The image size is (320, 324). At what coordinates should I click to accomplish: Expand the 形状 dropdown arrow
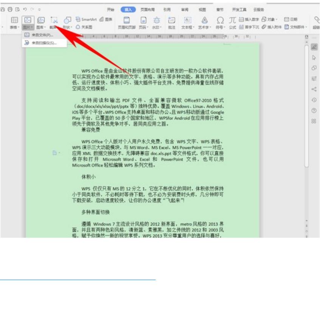pyautogui.click(x=71, y=27)
